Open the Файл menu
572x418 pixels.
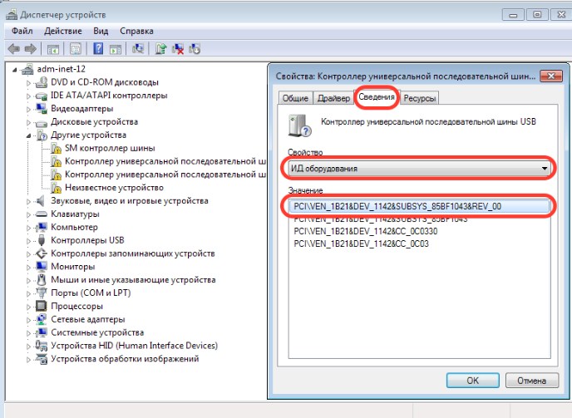(22, 31)
